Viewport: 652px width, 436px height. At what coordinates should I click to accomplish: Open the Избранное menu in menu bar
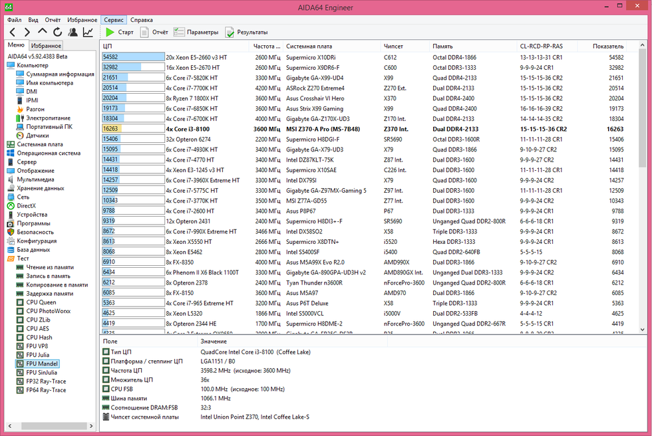click(x=81, y=20)
